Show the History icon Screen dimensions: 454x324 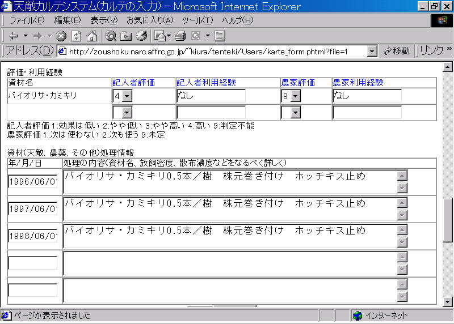(141, 36)
